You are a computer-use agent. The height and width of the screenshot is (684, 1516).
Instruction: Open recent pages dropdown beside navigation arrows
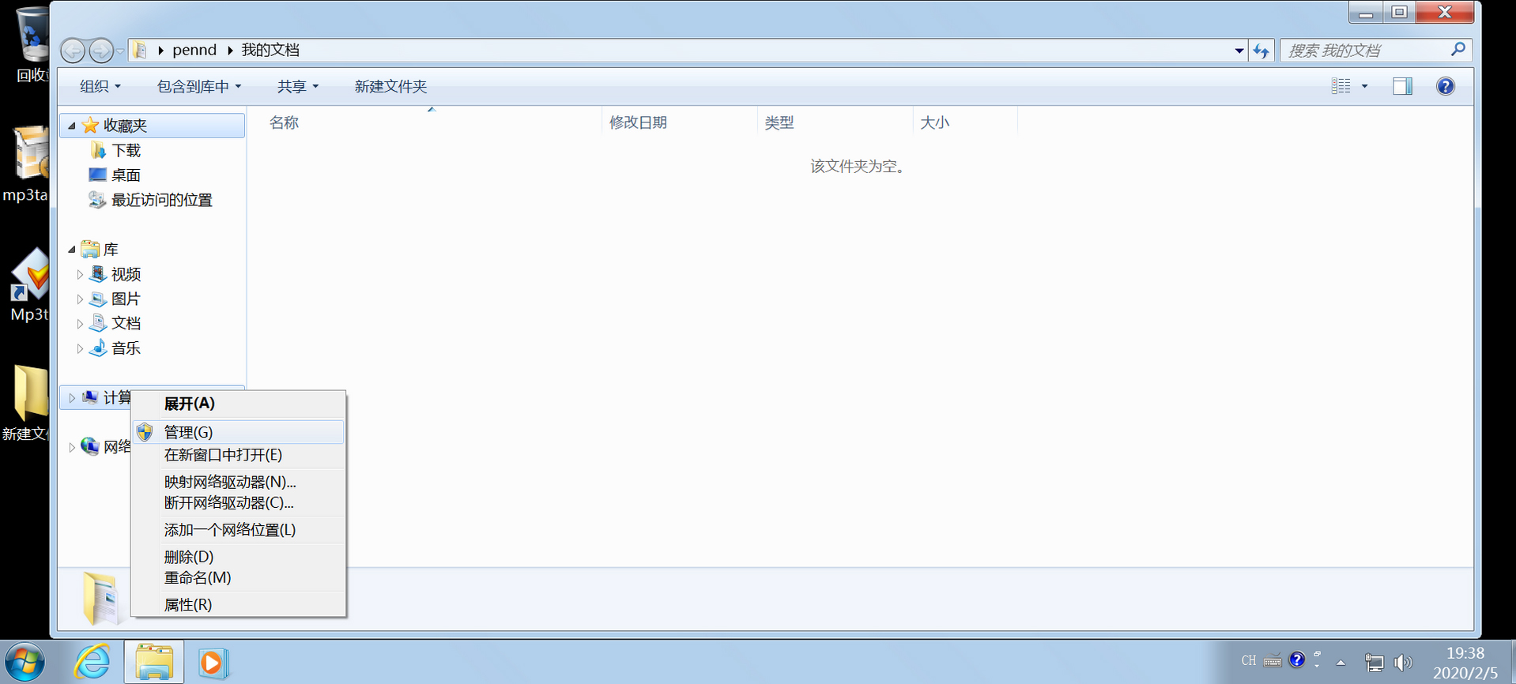[120, 51]
